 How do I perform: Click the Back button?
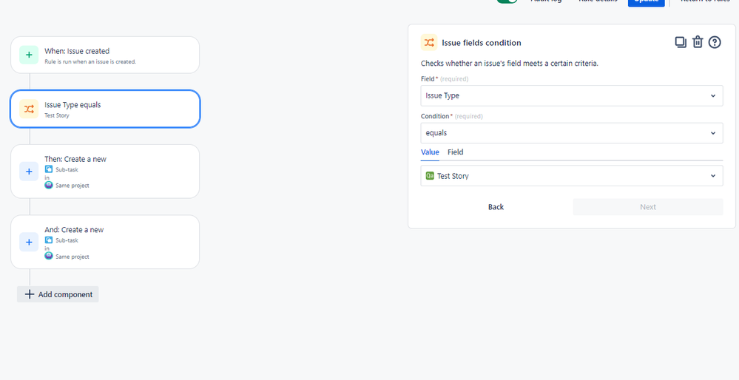pyautogui.click(x=496, y=207)
